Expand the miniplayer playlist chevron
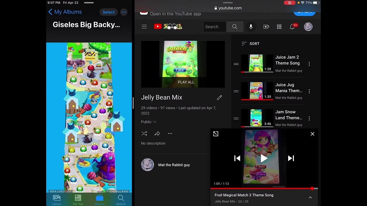The image size is (367, 206). click(310, 197)
